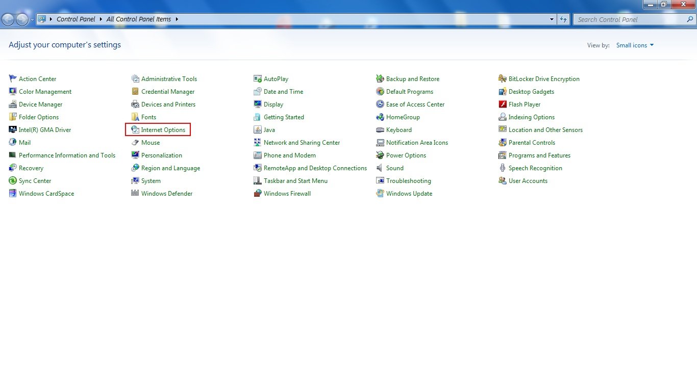Click the Devices and Printers icon
697x371 pixels.
[135, 104]
